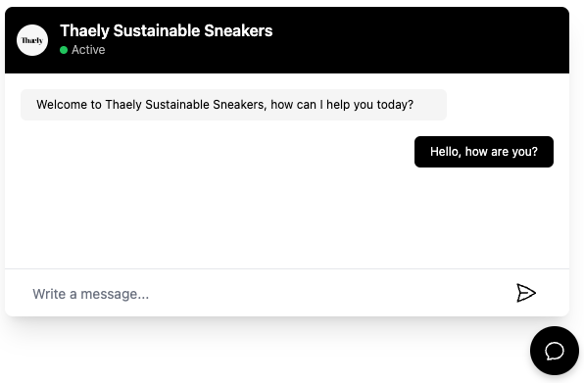
Task: Click the Thaely logo avatar
Action: [32, 40]
